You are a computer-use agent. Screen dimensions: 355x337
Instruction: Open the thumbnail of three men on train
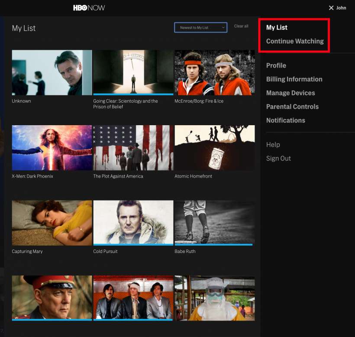133,298
